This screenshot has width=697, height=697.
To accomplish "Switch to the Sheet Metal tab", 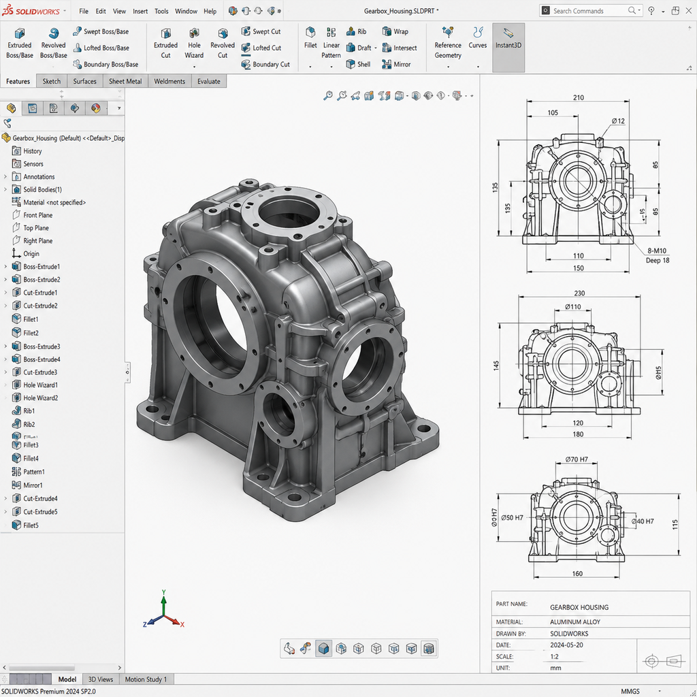I will 125,82.
